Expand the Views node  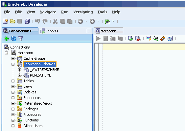point(13,86)
